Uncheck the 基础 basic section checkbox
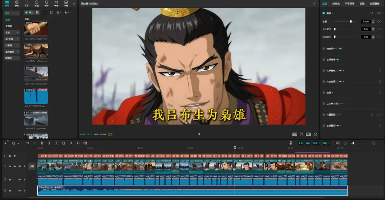Viewport: 385px width, 200px height. [x=324, y=13]
